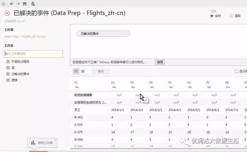
Task: Select the 已解决的事件 sheet in list
Action: tap(20, 74)
